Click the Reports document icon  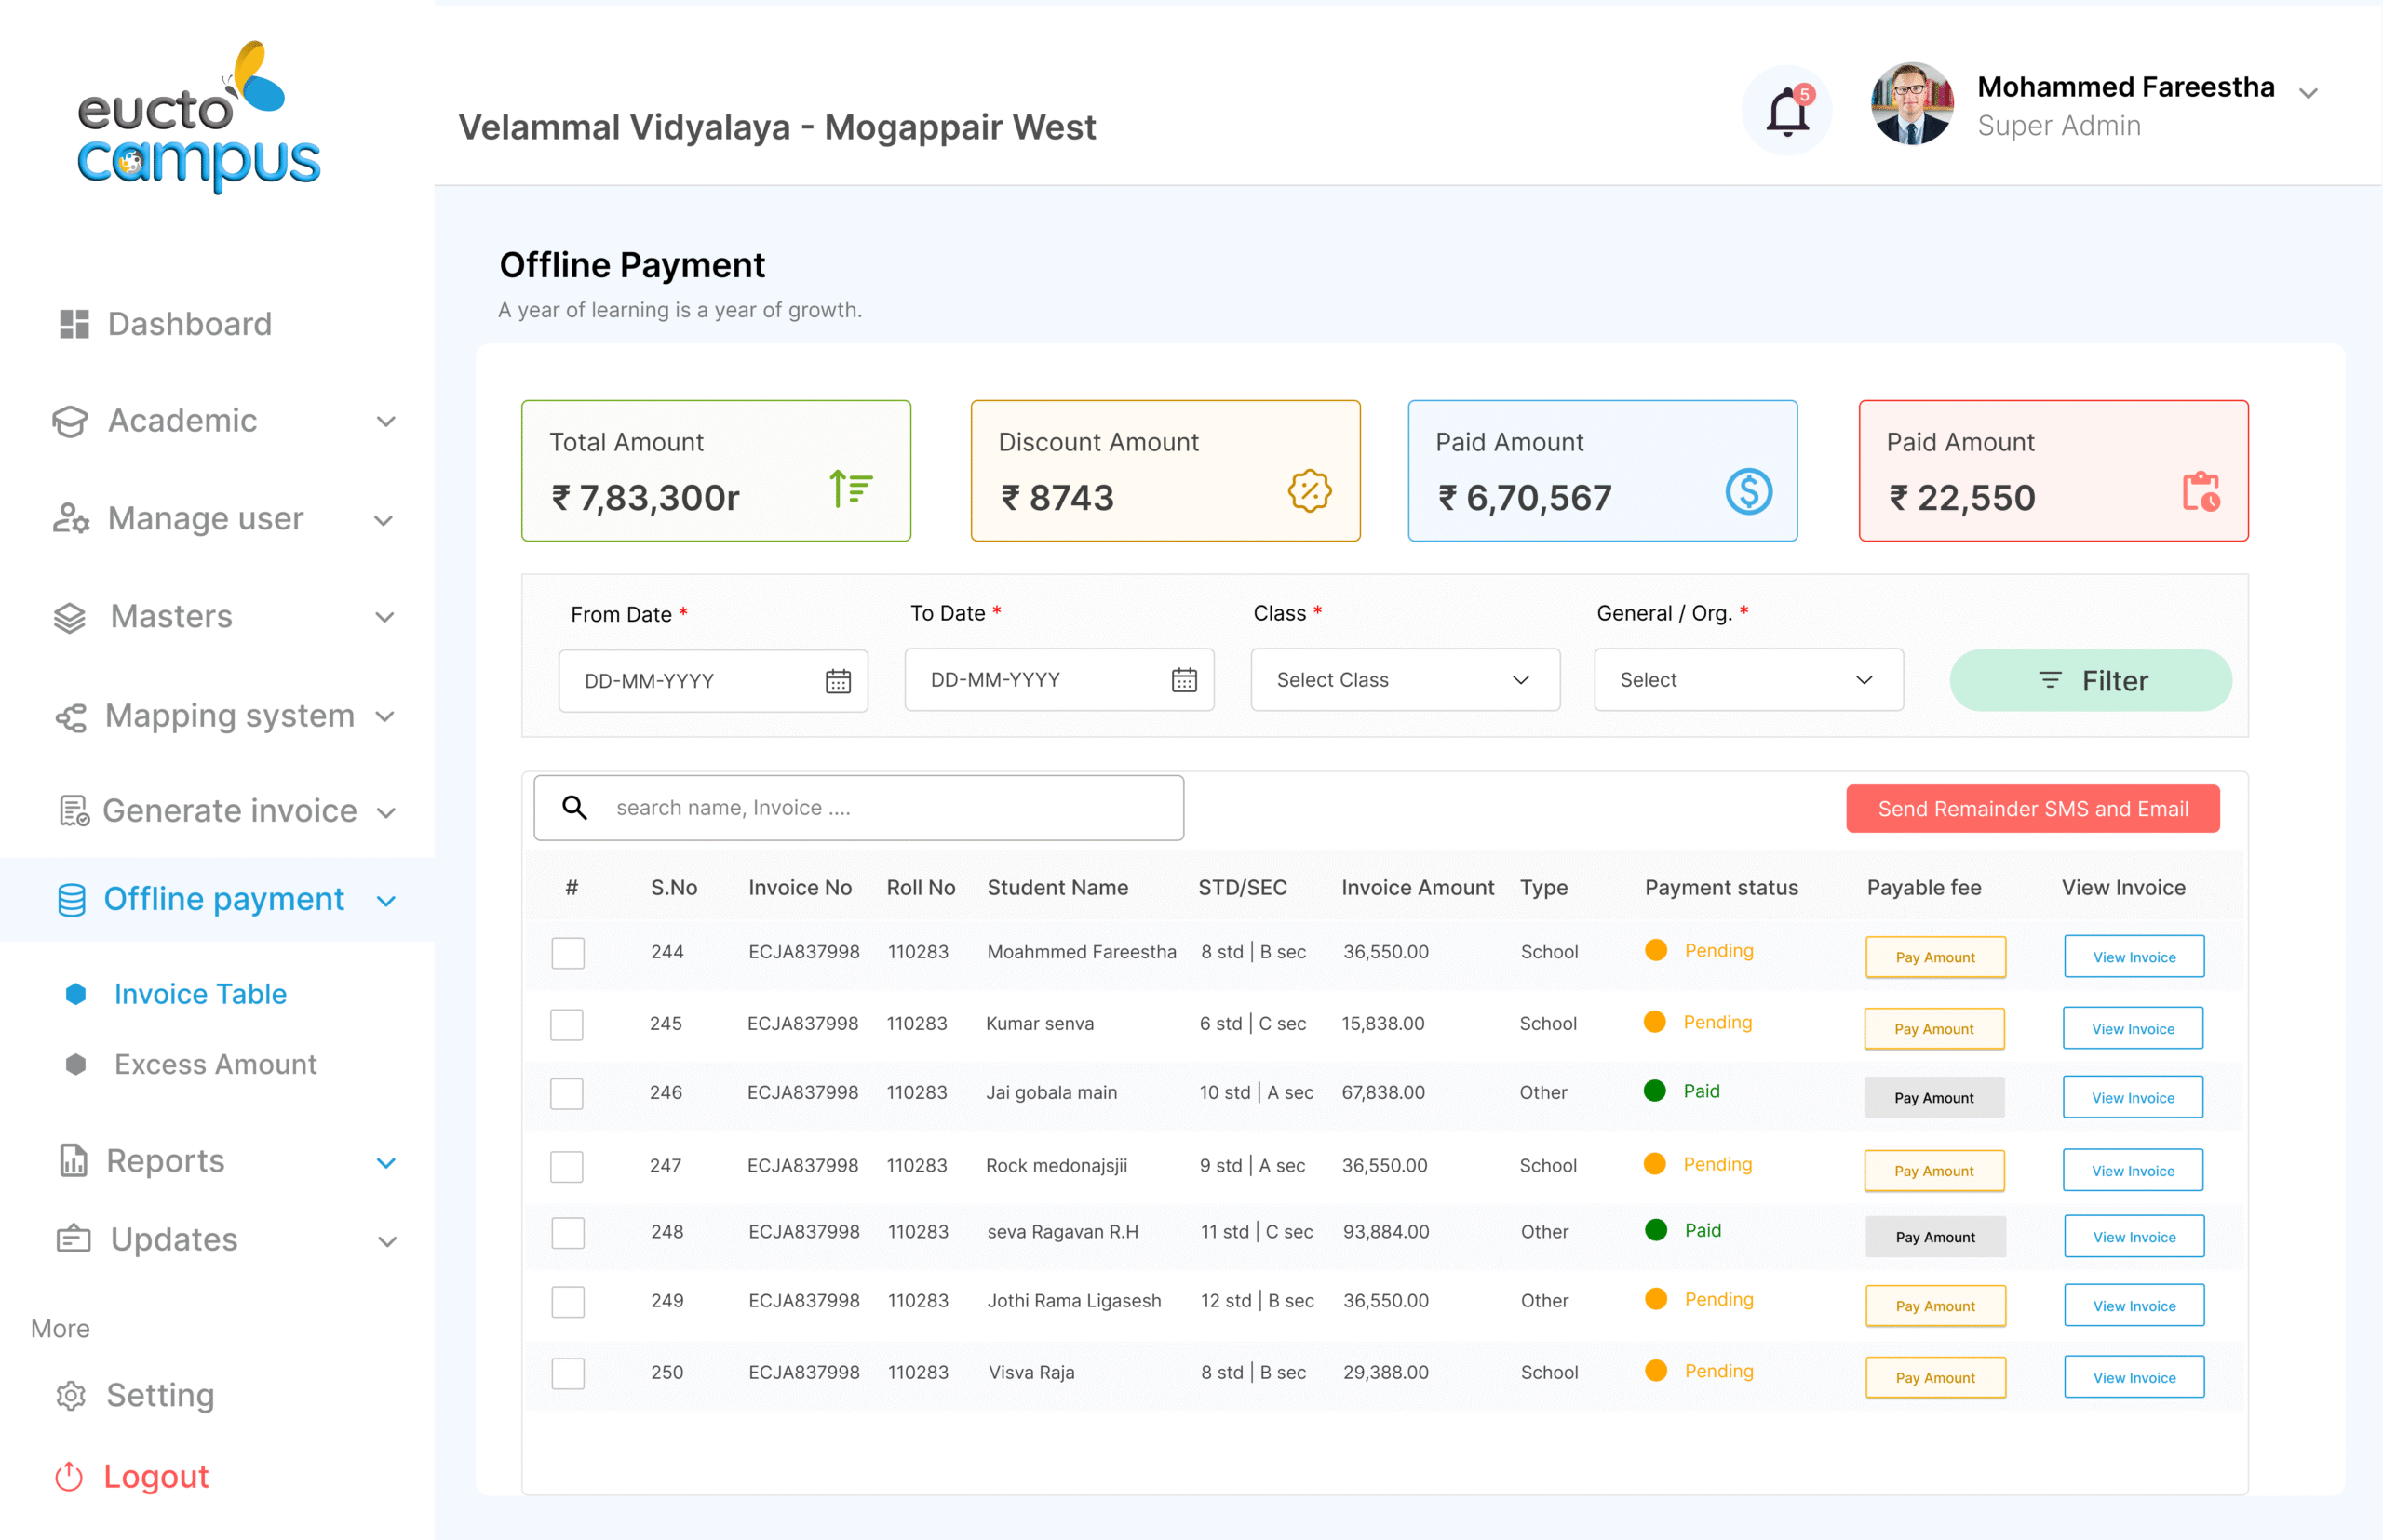[74, 1160]
